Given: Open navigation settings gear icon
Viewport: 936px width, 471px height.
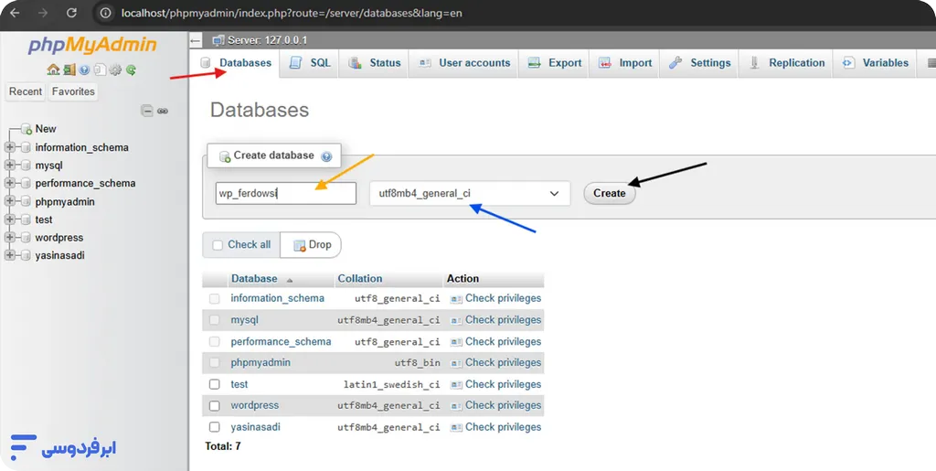Looking at the screenshot, I should point(115,70).
